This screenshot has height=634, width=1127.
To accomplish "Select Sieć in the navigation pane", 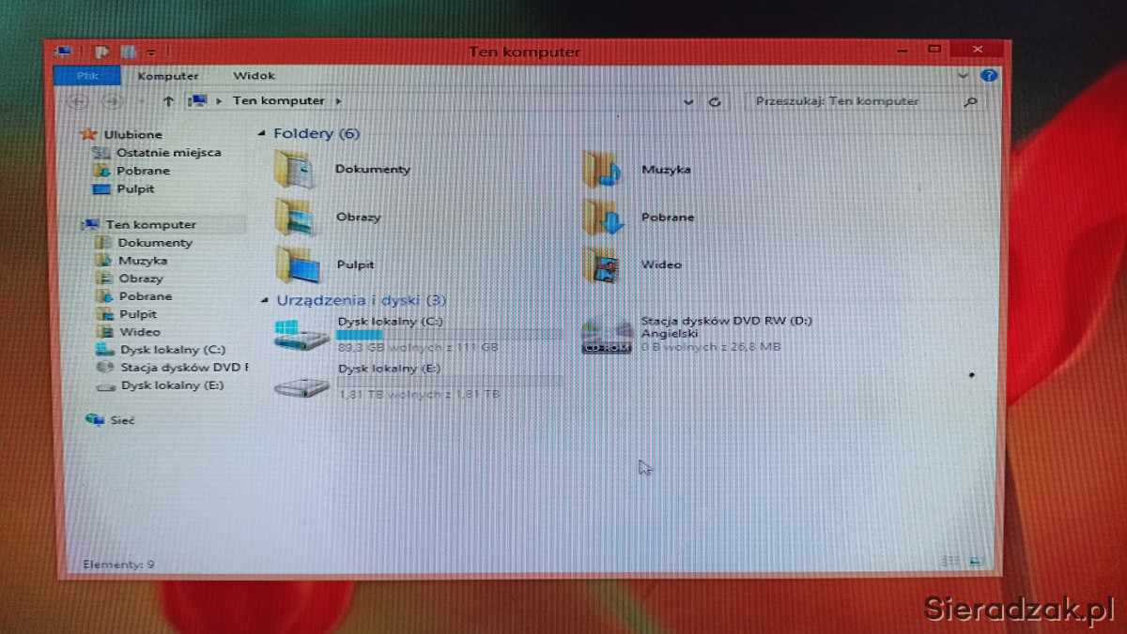I will [x=120, y=420].
